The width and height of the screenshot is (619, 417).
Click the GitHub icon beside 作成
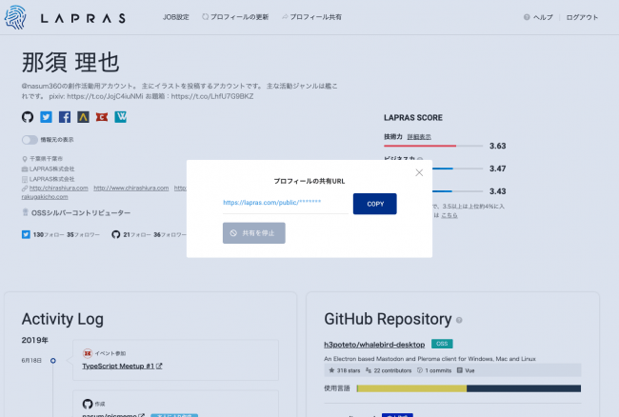click(x=88, y=404)
